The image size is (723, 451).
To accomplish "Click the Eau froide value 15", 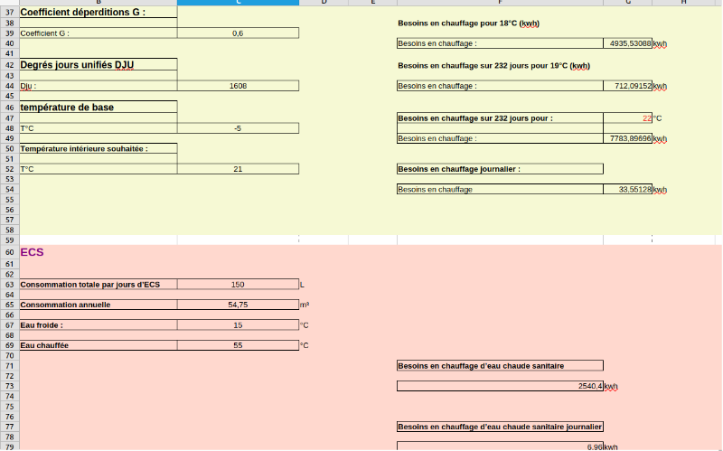I will coord(238,325).
